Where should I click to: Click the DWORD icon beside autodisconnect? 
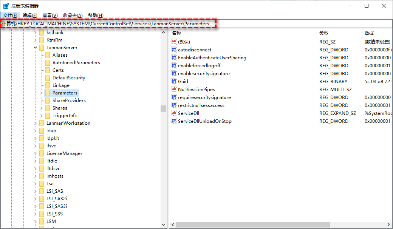[174, 50]
